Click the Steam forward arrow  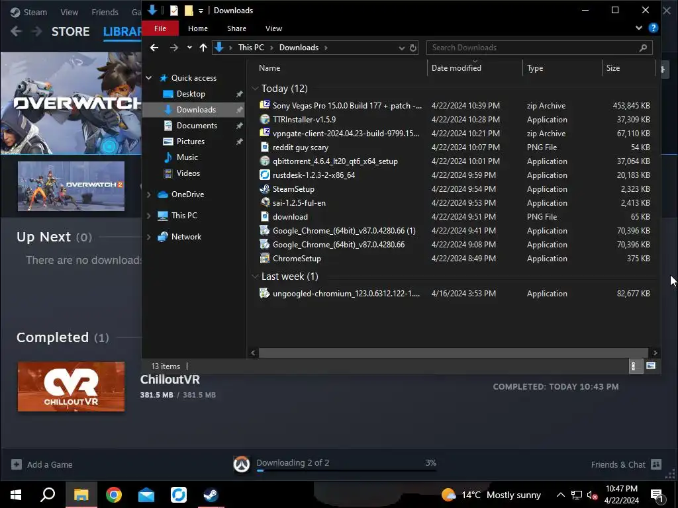(37, 31)
